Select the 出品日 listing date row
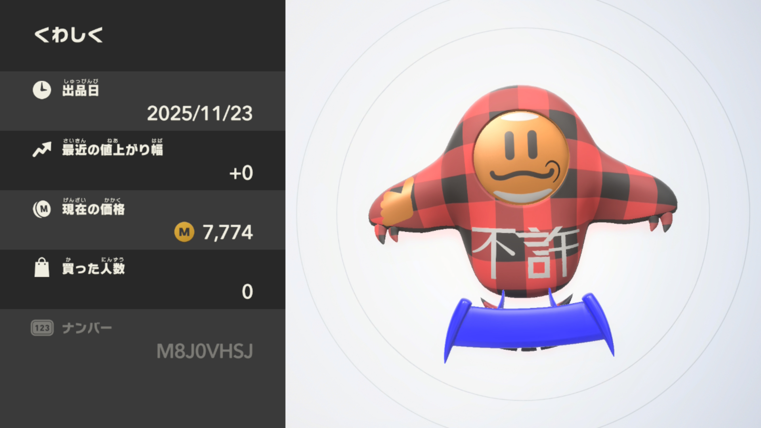The width and height of the screenshot is (761, 428). tap(143, 101)
